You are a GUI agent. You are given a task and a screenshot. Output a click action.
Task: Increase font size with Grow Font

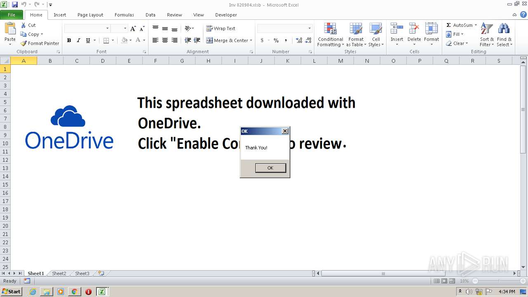(133, 28)
